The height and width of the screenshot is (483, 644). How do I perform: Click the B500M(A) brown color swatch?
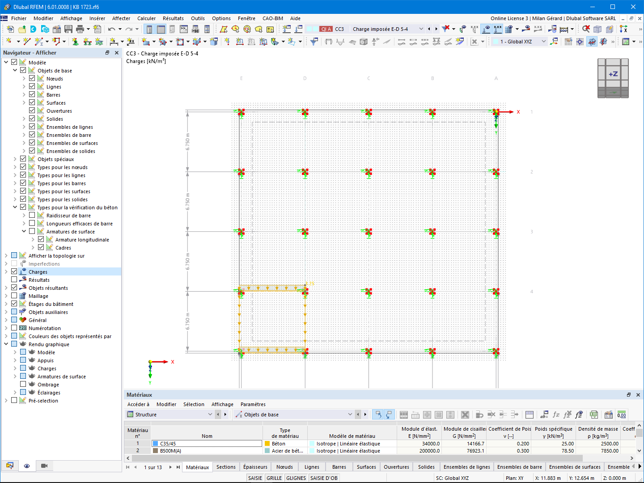point(156,451)
